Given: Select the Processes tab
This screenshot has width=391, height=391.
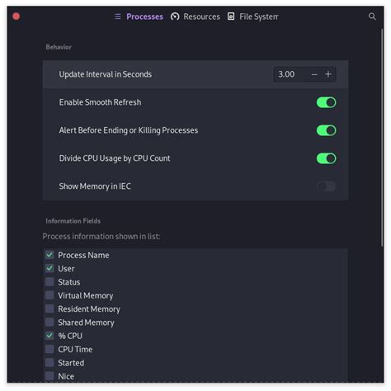Looking at the screenshot, I should click(x=139, y=16).
